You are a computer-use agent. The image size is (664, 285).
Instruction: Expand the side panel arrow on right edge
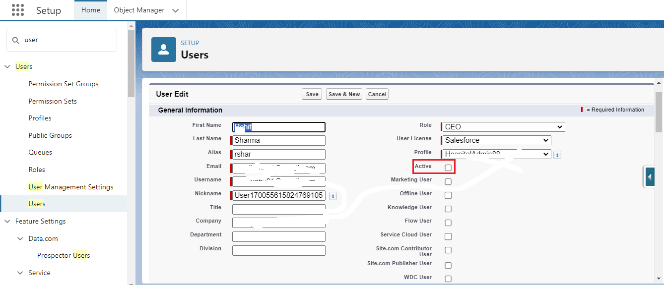click(x=650, y=177)
